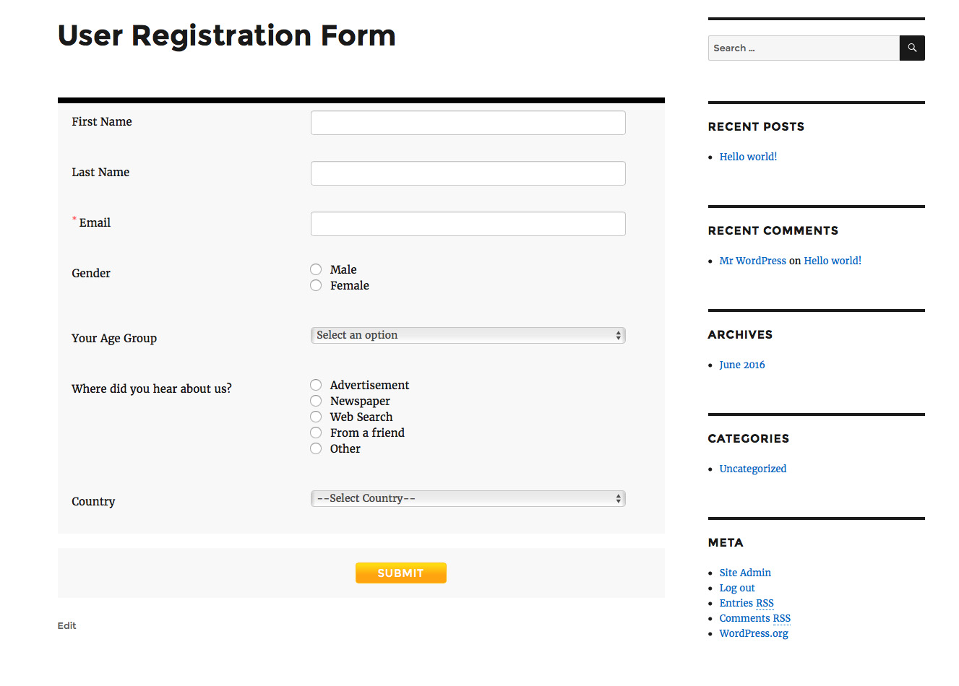The image size is (959, 686).
Task: Choose Advertisement as referral source
Action: click(x=316, y=385)
